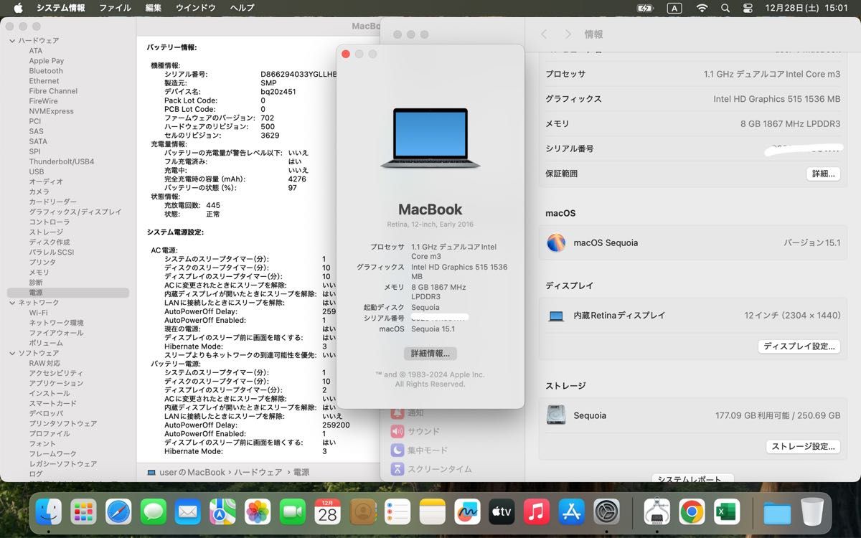Open 集中モード in Settings sidebar
Image resolution: width=861 pixels, height=538 pixels.
(x=419, y=450)
